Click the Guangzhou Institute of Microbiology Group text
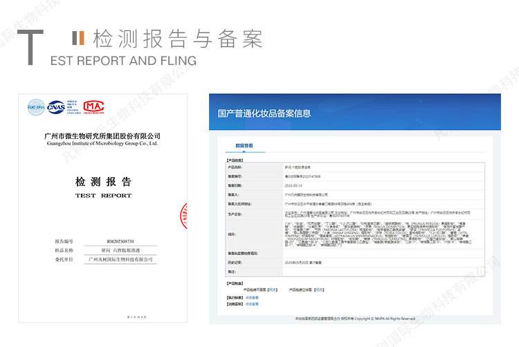The width and height of the screenshot is (519, 347). (x=102, y=143)
